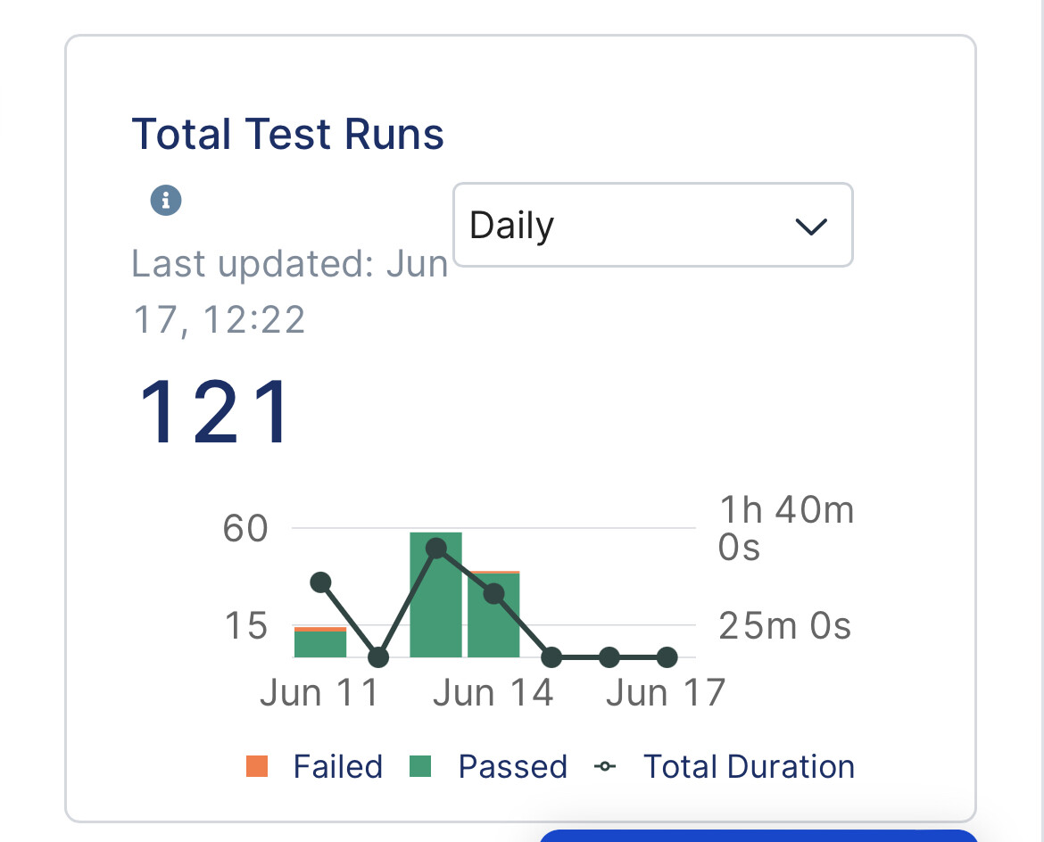The image size is (1044, 842).
Task: Toggle the orange Failed legend square
Action: 257,766
